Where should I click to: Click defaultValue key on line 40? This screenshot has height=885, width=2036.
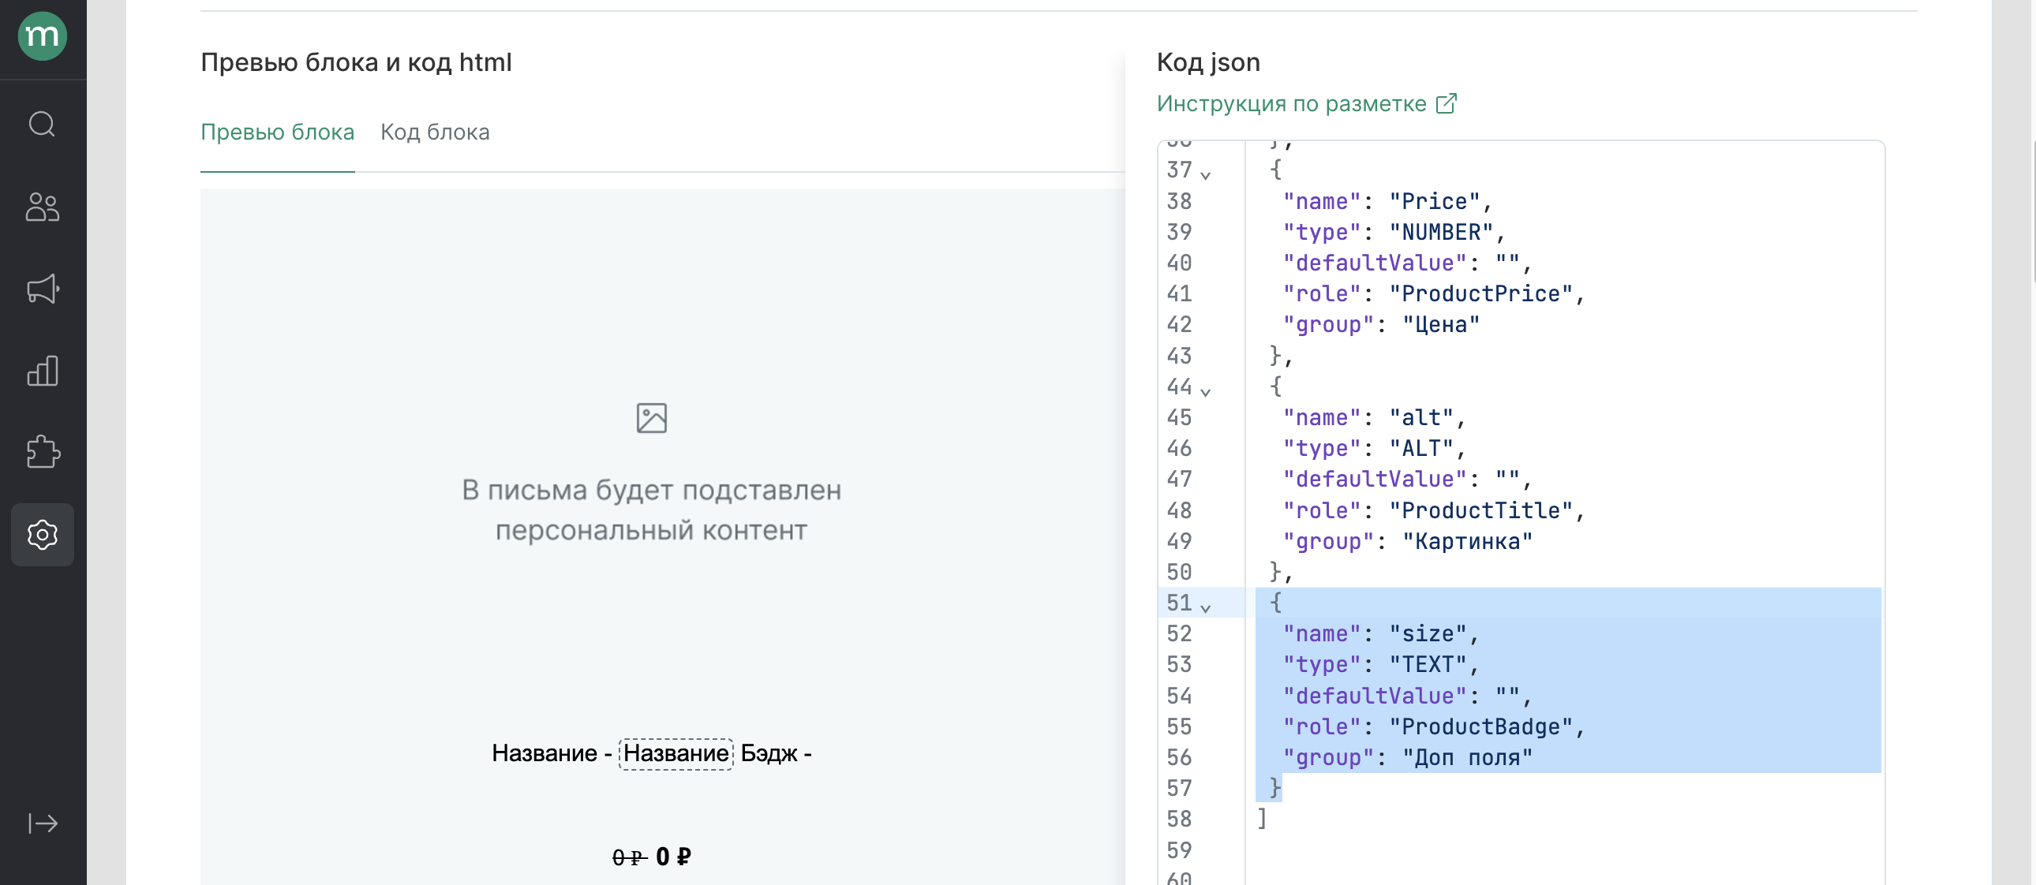pyautogui.click(x=1375, y=263)
